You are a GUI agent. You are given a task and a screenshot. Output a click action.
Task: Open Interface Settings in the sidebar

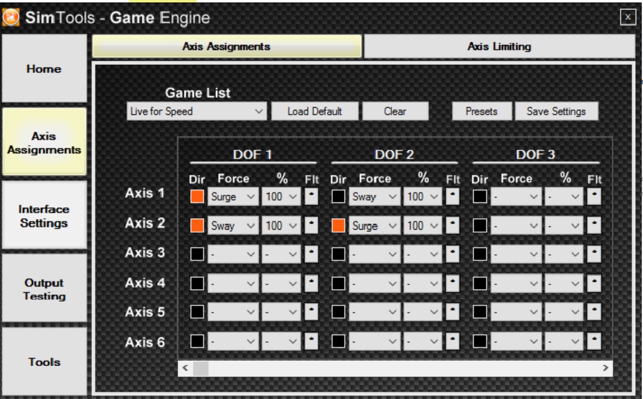pyautogui.click(x=44, y=216)
